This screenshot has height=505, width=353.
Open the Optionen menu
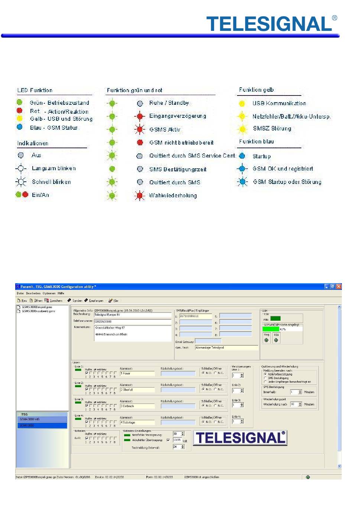point(49,293)
